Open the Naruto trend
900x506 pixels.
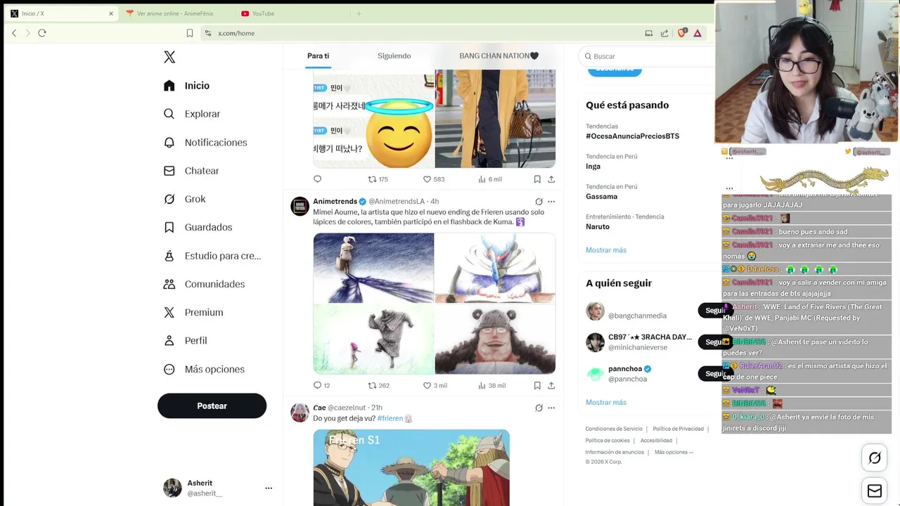pyautogui.click(x=598, y=226)
